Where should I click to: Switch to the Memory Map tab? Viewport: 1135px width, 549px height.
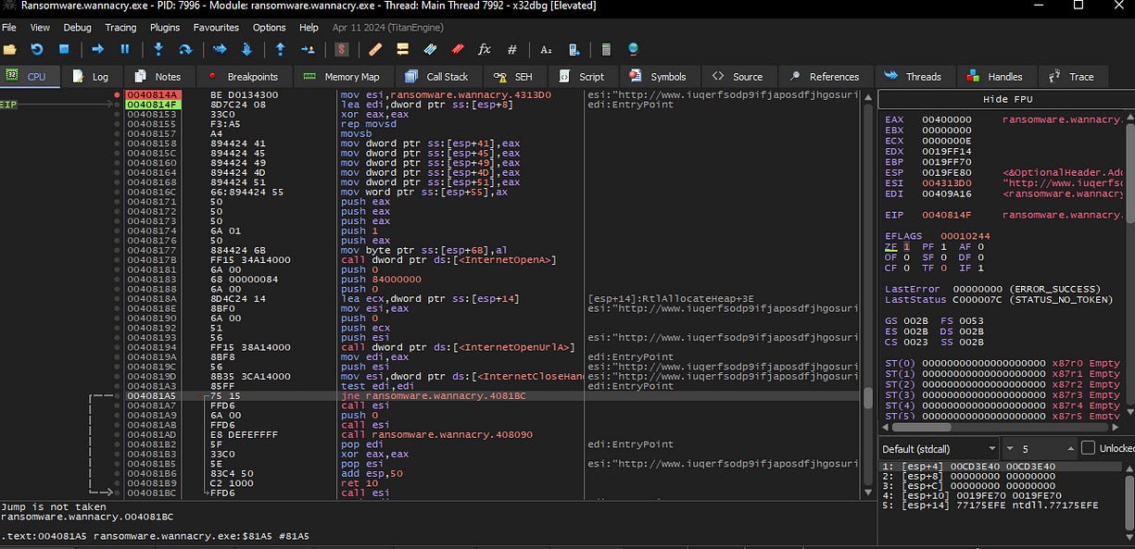click(342, 77)
